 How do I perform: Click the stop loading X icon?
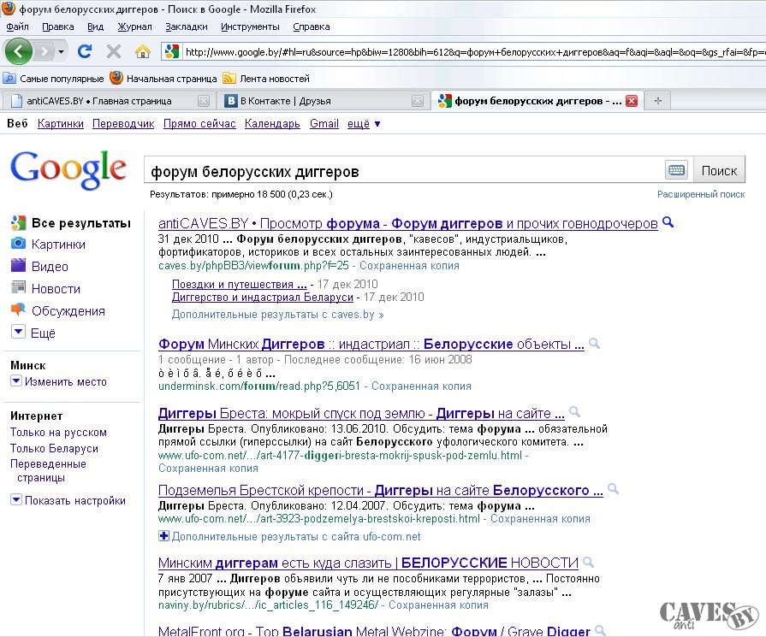click(x=113, y=50)
